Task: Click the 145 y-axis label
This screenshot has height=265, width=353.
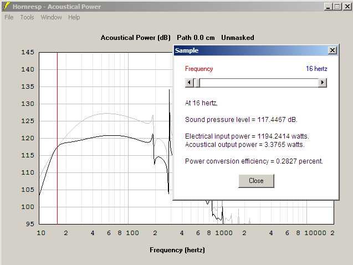Action: pos(28,52)
